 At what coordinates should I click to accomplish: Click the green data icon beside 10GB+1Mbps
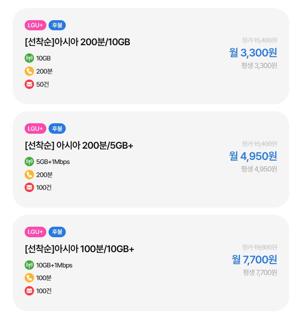point(29,265)
